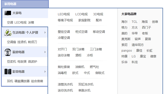Select the 生活电器/个人护理 category title
This screenshot has height=94, width=164.
(25, 32)
